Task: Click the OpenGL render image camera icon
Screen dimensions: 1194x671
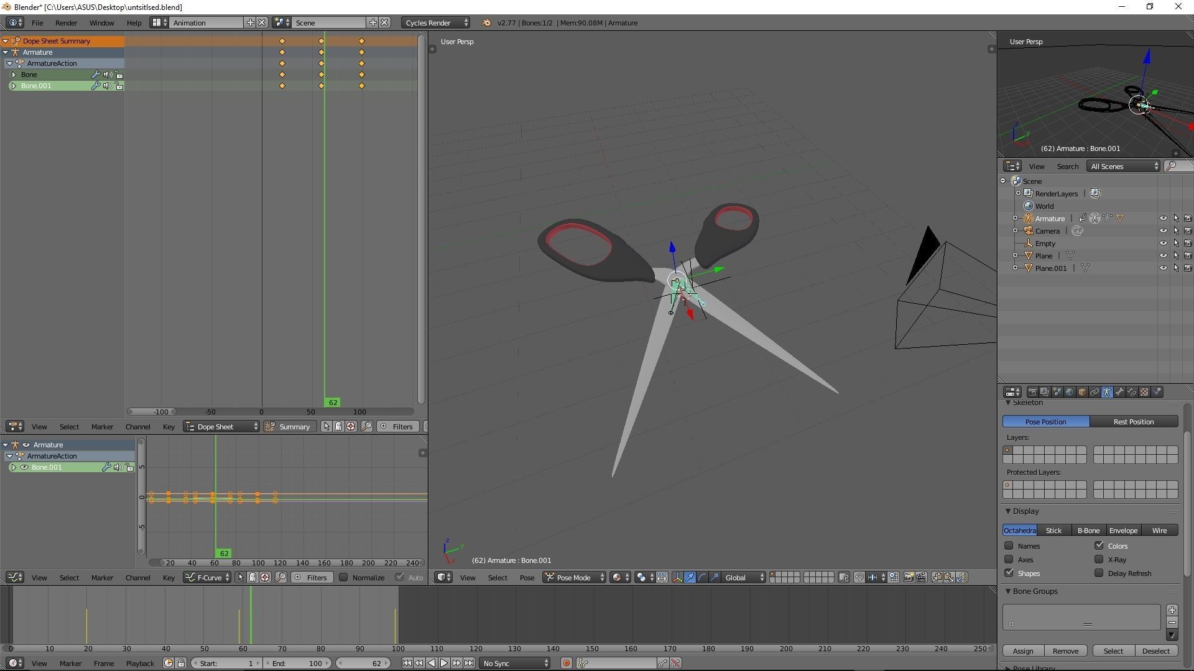Action: [x=909, y=577]
